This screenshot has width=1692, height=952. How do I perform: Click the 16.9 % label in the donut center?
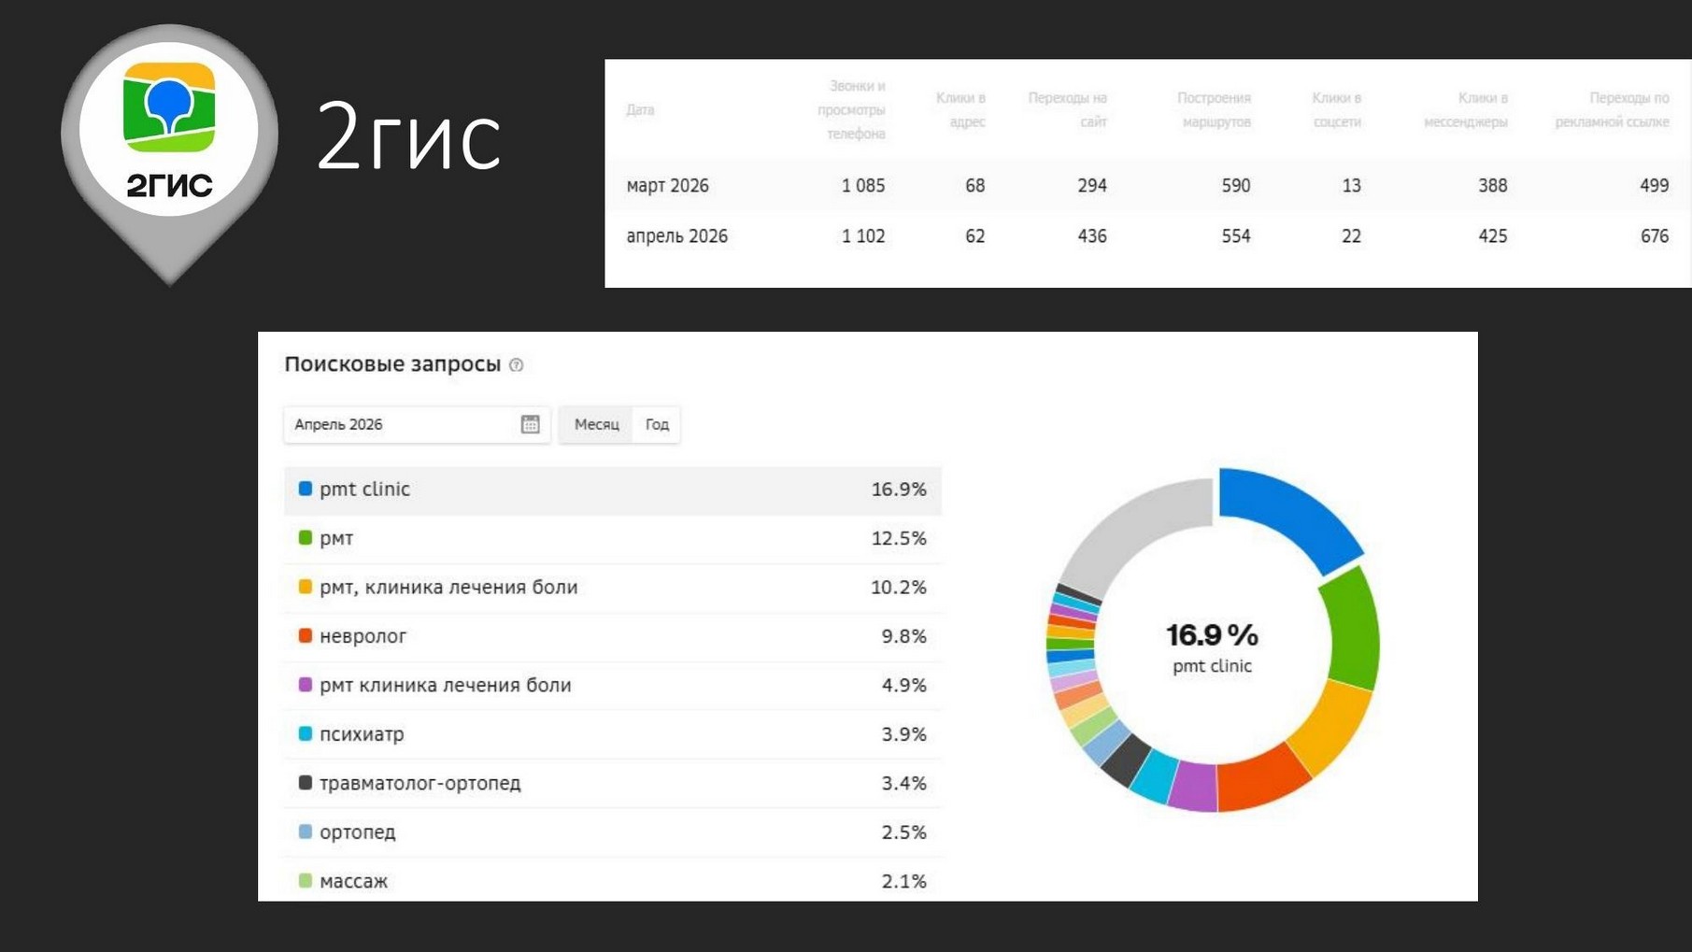point(1212,635)
